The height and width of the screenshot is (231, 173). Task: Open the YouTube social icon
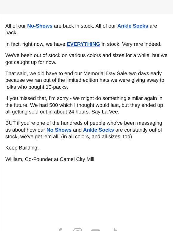click(x=95, y=230)
